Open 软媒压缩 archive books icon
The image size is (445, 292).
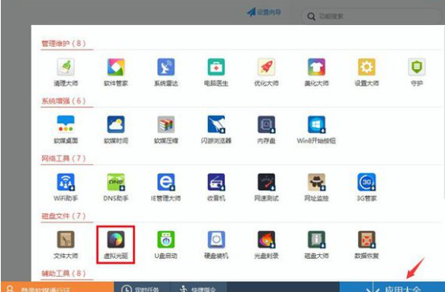pos(166,125)
